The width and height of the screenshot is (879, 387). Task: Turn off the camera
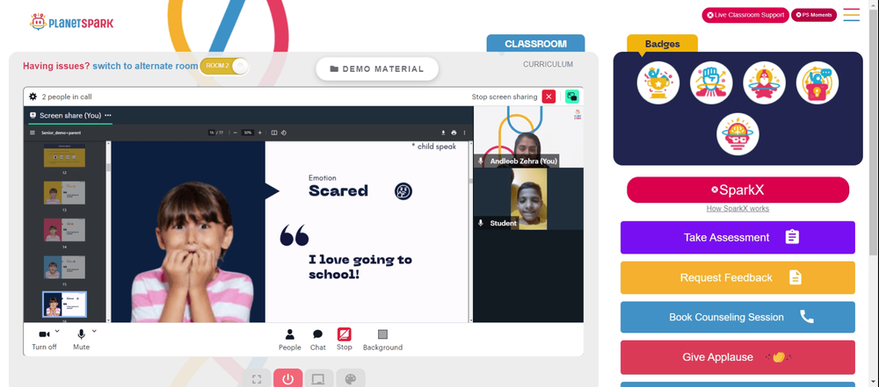coord(44,340)
